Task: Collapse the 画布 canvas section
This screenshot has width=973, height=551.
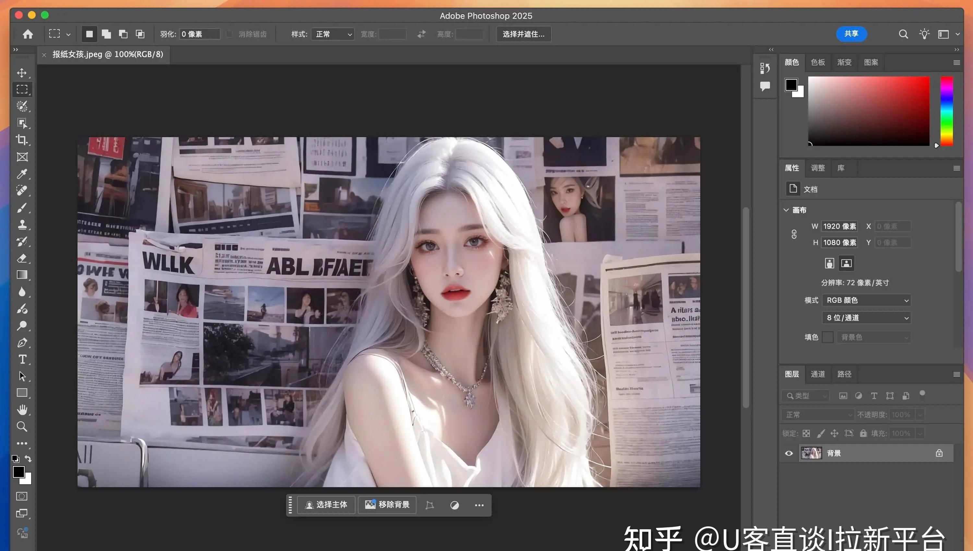Action: pyautogui.click(x=786, y=210)
